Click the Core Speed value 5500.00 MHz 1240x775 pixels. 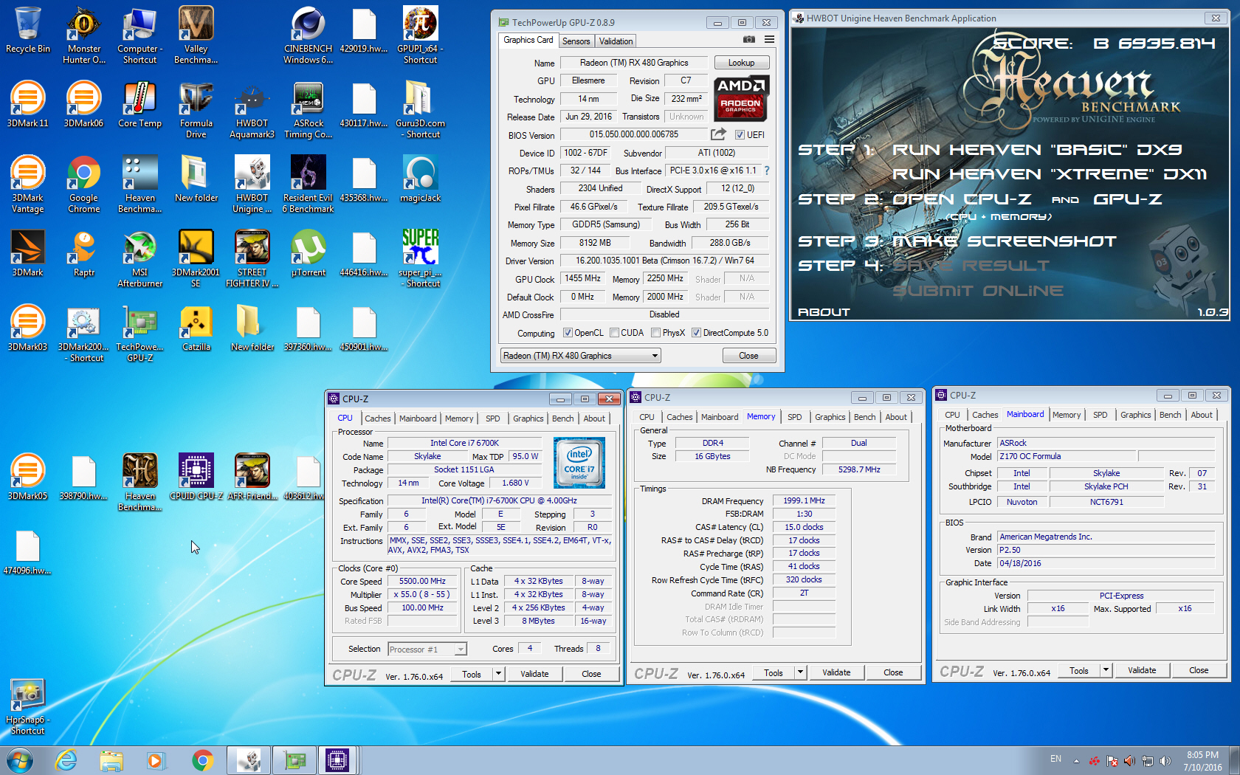[x=422, y=581]
